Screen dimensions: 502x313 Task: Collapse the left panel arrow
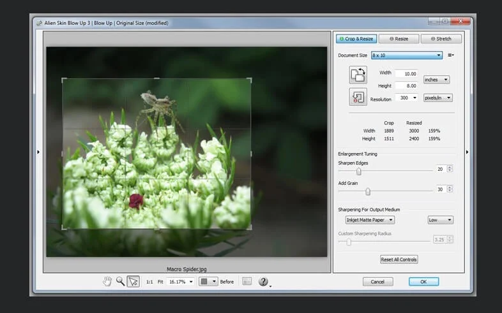point(38,152)
